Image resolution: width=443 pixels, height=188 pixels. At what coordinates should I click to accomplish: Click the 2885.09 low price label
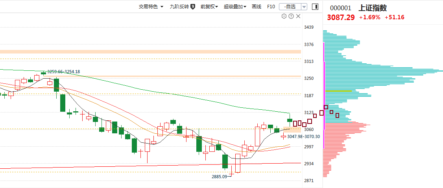click(x=219, y=177)
